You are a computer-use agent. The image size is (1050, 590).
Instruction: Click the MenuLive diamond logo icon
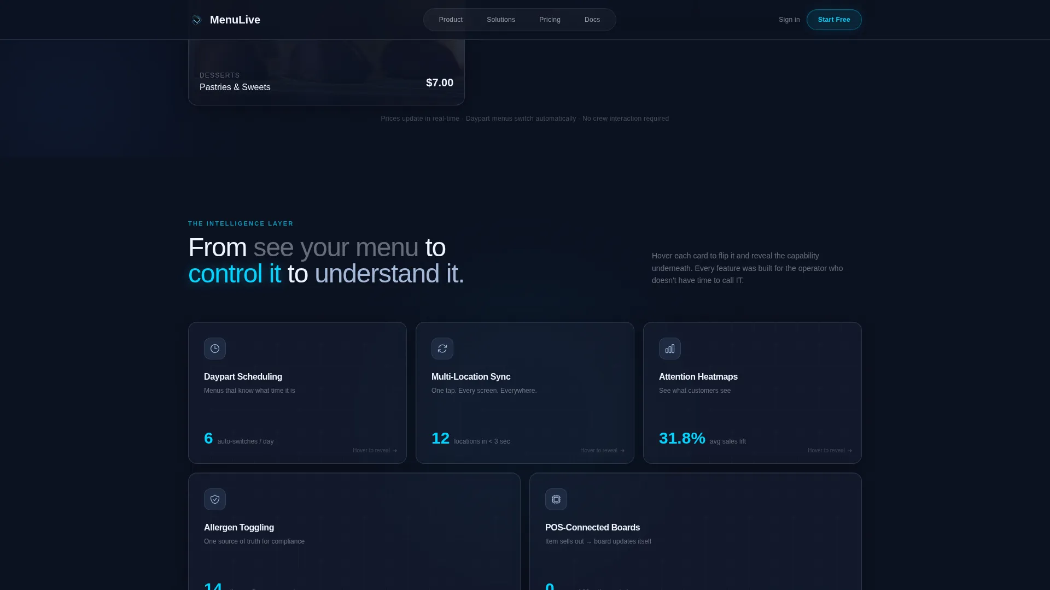click(196, 20)
